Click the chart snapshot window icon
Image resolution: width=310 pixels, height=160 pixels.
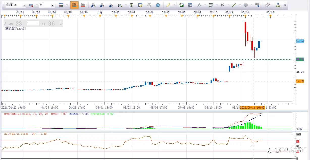click(x=190, y=5)
